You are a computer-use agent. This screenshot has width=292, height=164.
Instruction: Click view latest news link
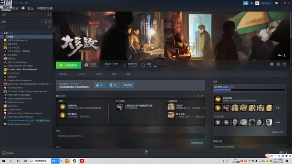(x=197, y=143)
